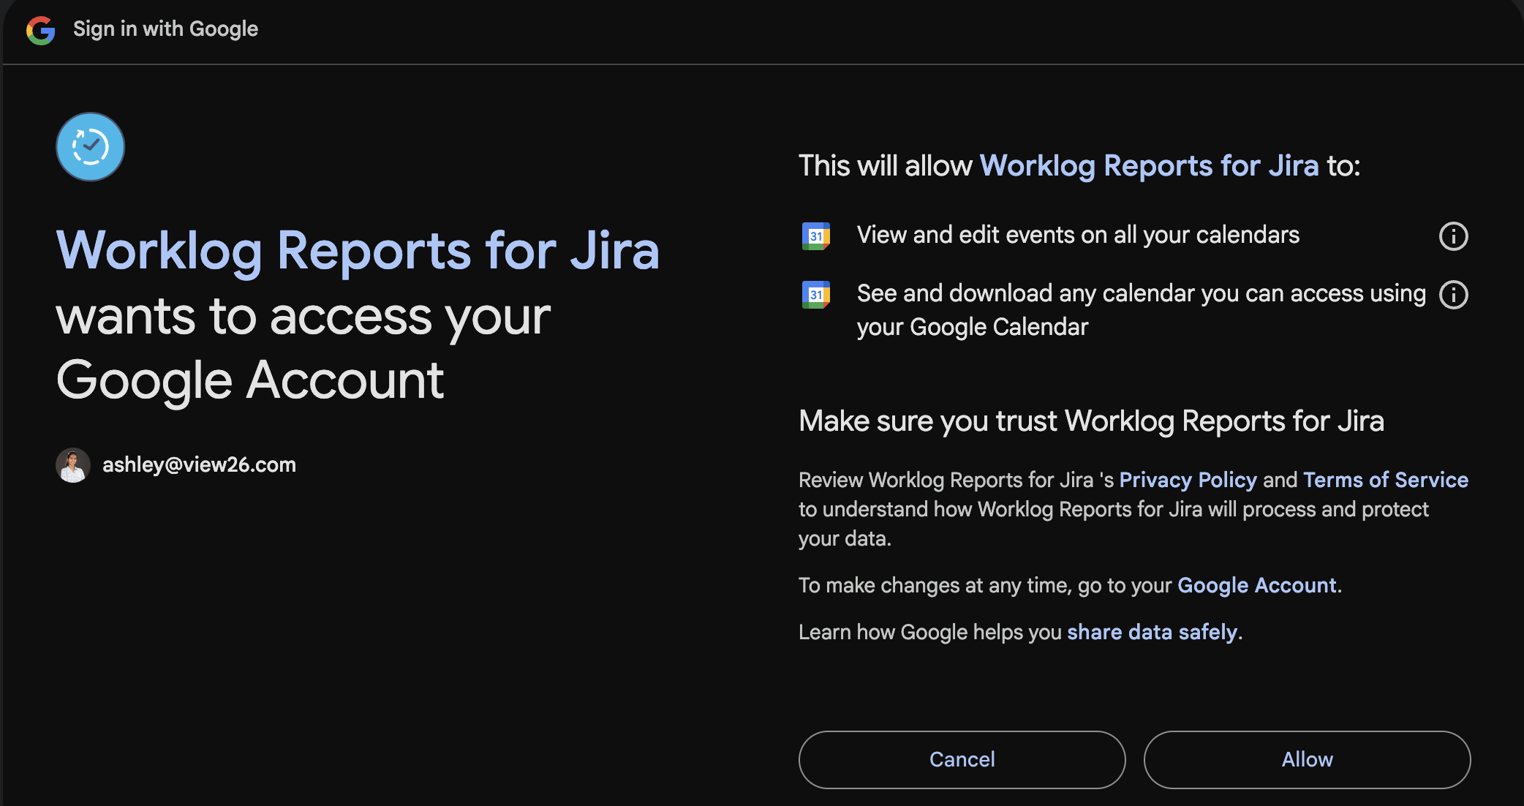Click 'Make sure you trust Worklog Reports for Jira' heading
Image resolution: width=1524 pixels, height=806 pixels.
click(1091, 421)
